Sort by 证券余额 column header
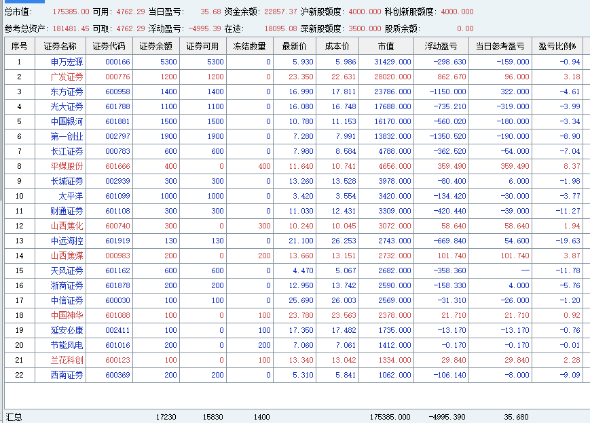590x423 pixels. (156, 47)
